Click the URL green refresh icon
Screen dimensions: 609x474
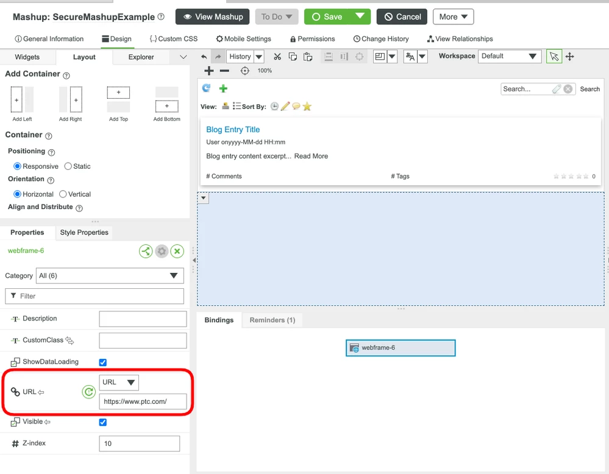(88, 392)
